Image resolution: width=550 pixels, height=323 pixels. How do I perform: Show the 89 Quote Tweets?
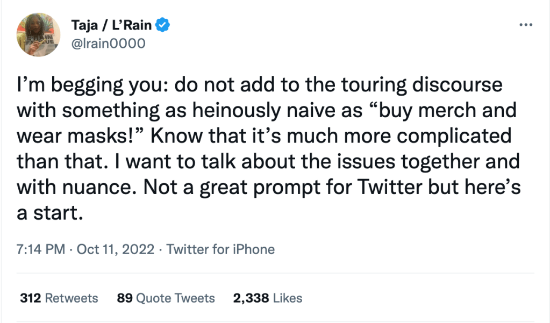(x=166, y=298)
